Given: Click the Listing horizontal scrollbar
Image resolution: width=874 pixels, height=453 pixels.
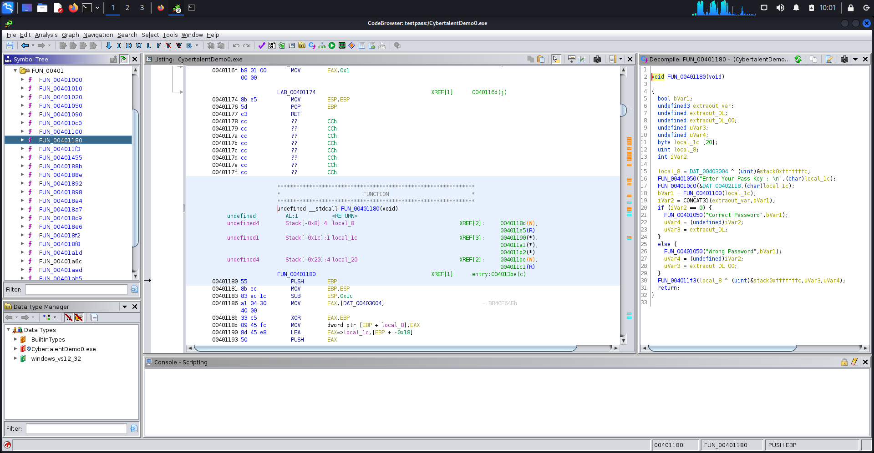Looking at the screenshot, I should coord(386,348).
